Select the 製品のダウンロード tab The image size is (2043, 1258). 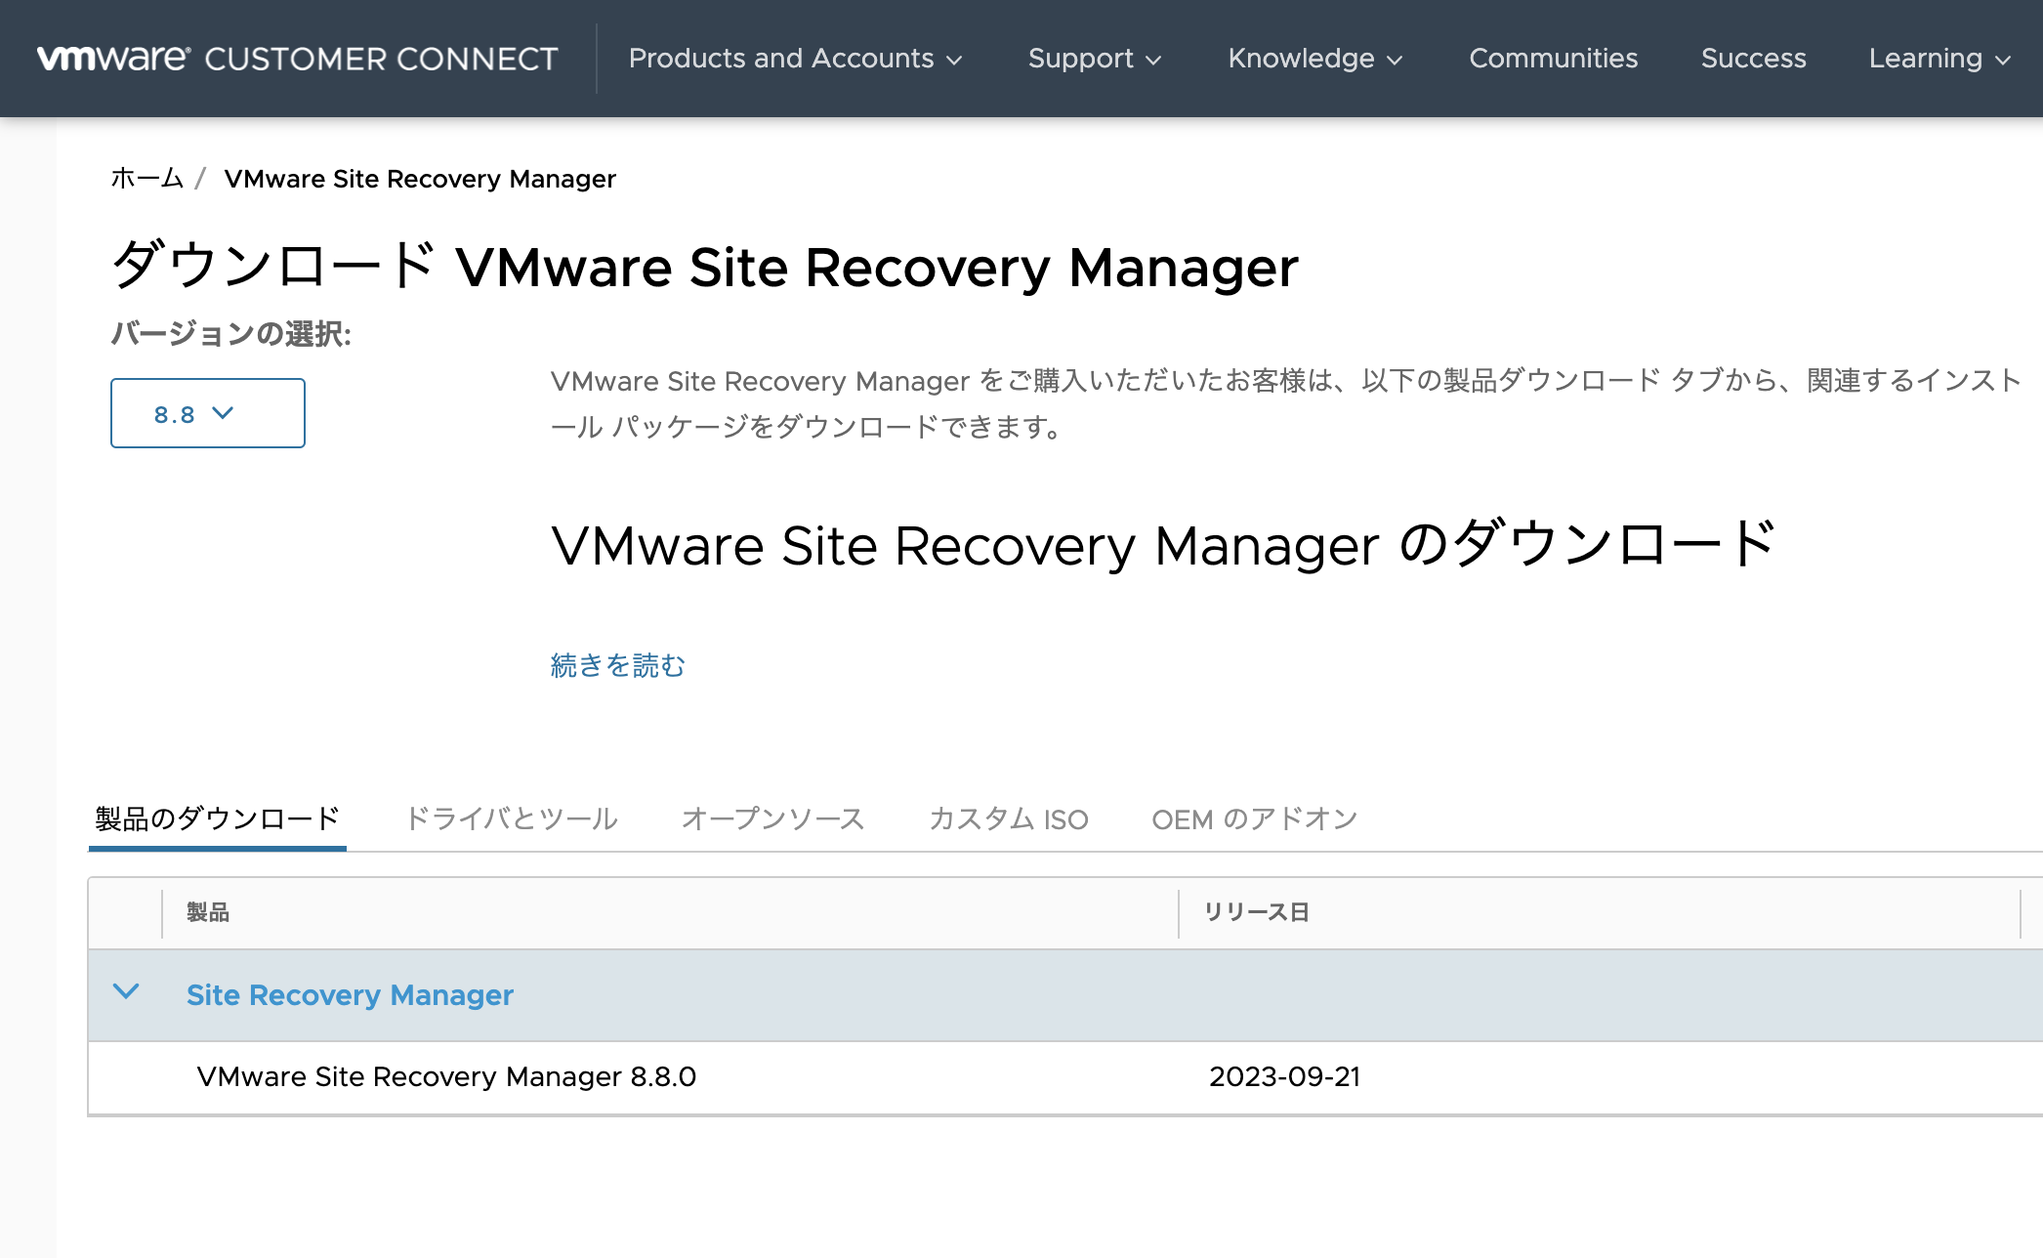[217, 818]
